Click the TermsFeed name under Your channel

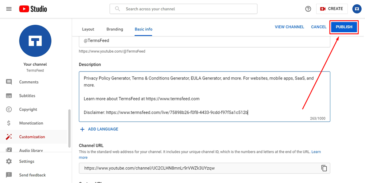[35, 70]
